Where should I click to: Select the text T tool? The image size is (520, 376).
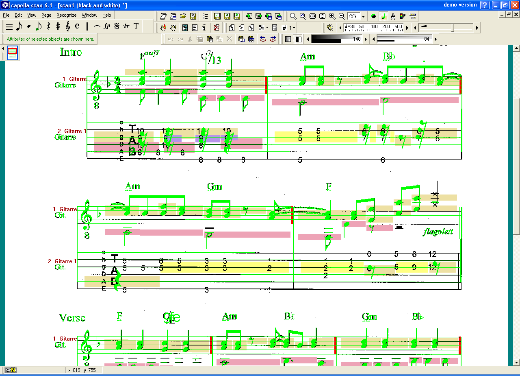[x=136, y=26]
